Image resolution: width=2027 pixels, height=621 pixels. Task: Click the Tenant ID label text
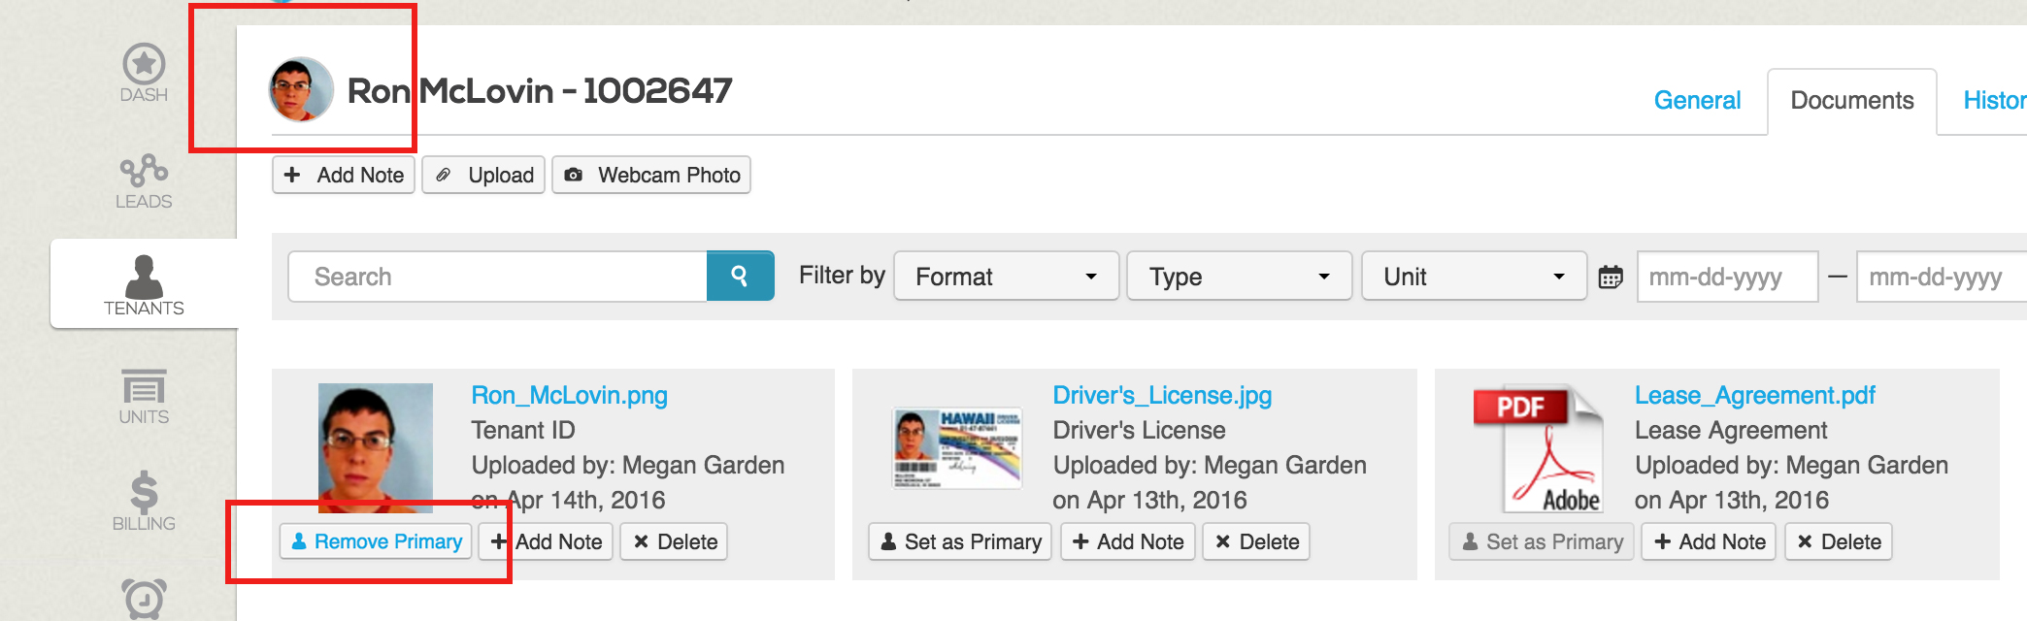tap(523, 430)
